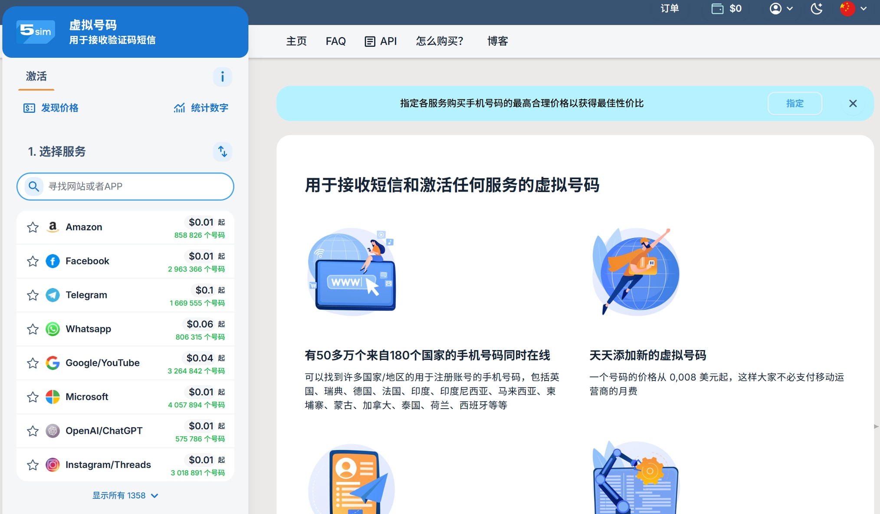Star the Facebook service as favorite

point(33,261)
